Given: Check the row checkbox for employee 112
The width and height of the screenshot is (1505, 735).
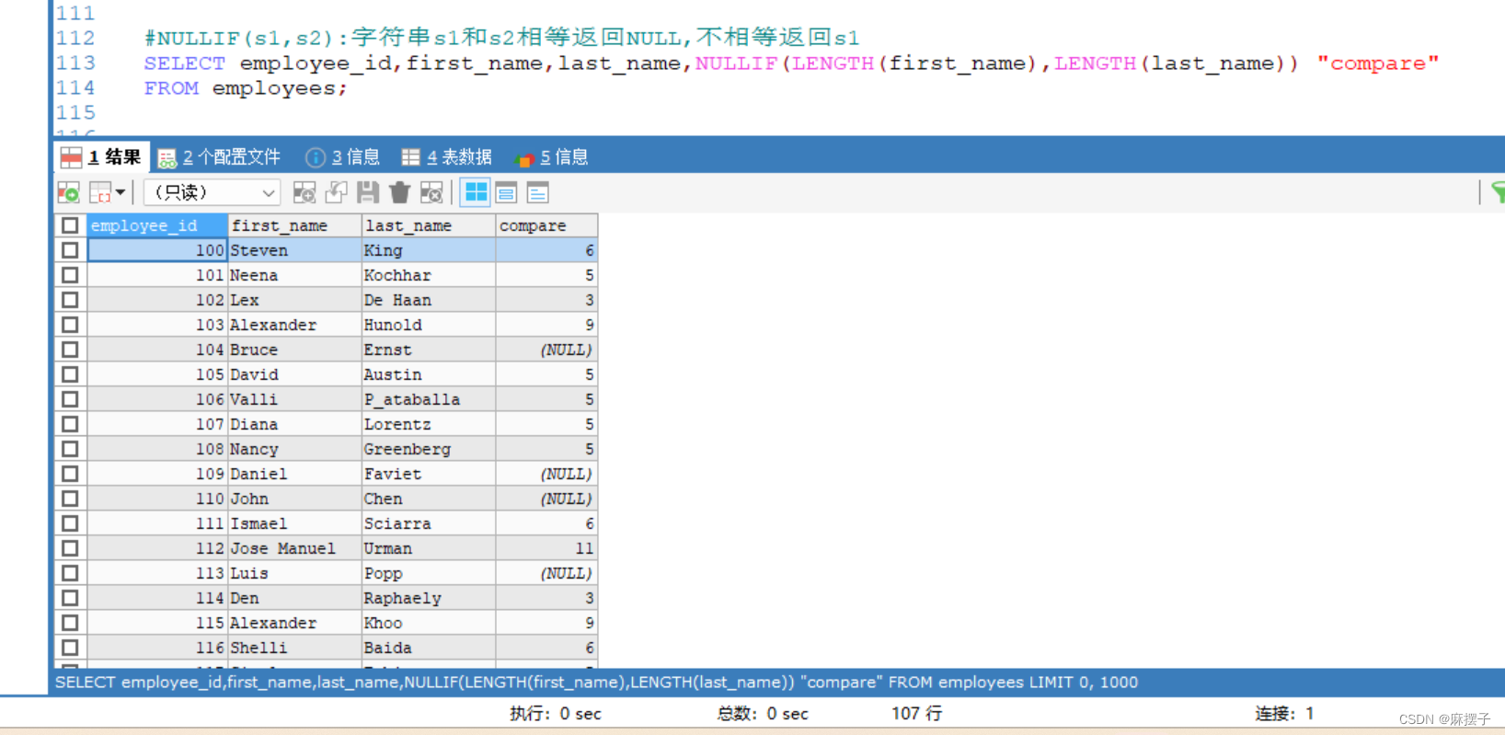Looking at the screenshot, I should coord(70,548).
